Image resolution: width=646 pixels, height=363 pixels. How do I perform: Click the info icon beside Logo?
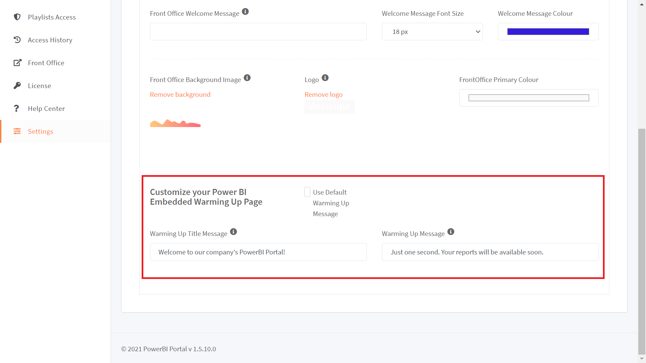click(325, 78)
